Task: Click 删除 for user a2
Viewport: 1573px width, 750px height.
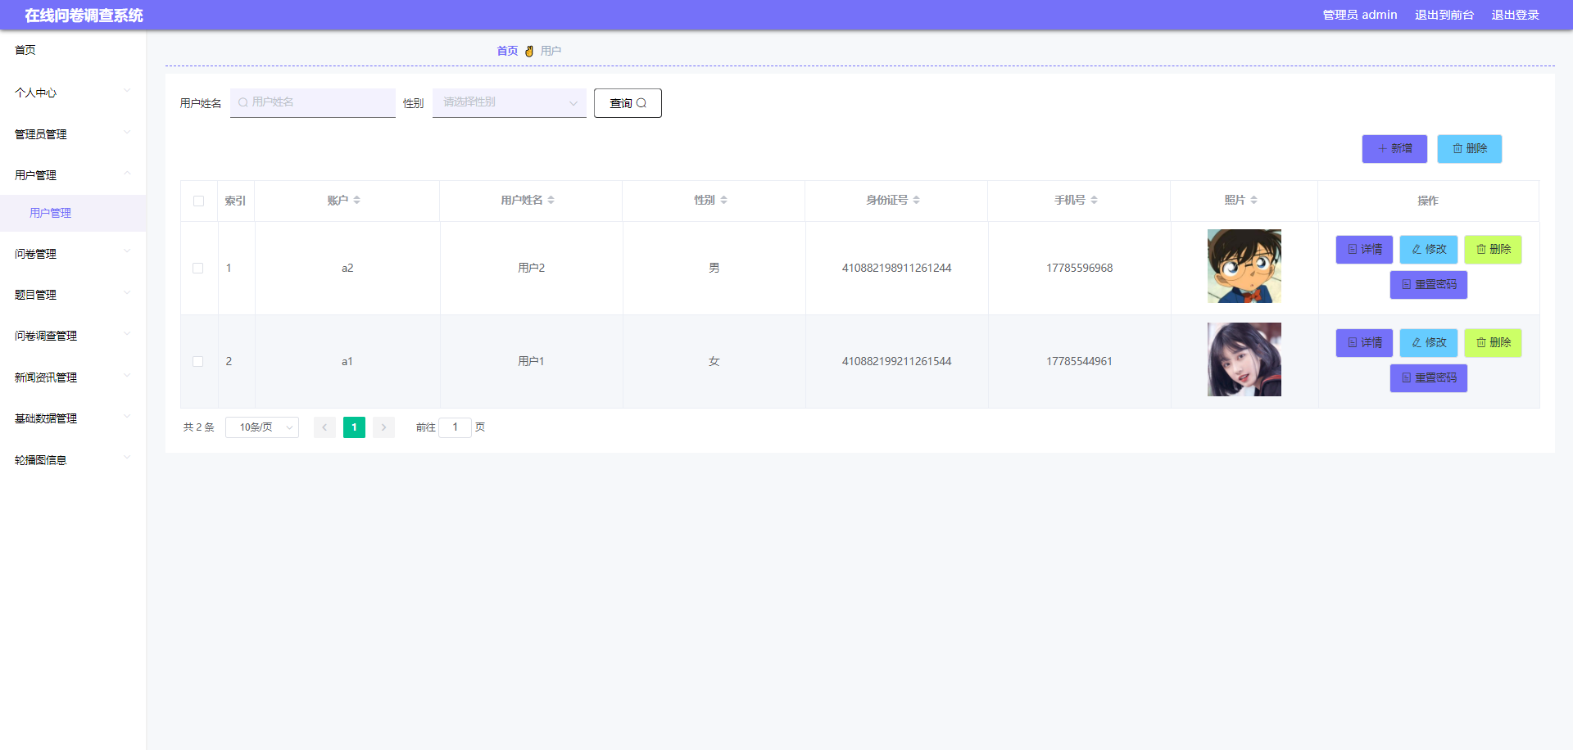Action: click(1494, 250)
